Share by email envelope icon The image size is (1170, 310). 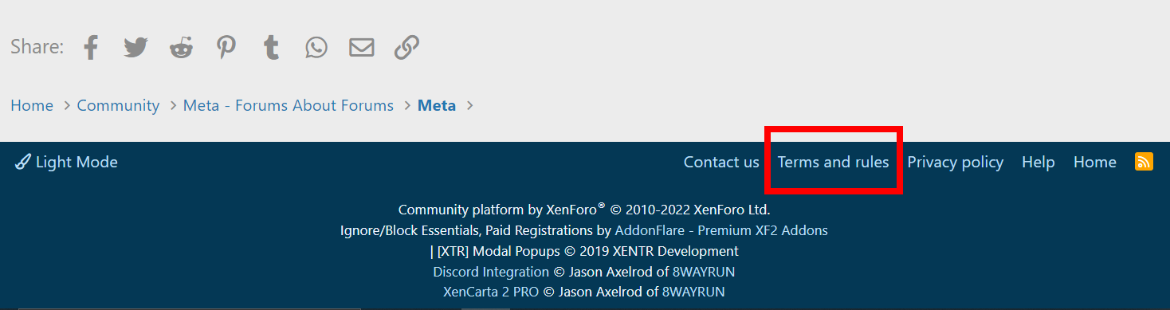click(x=361, y=48)
